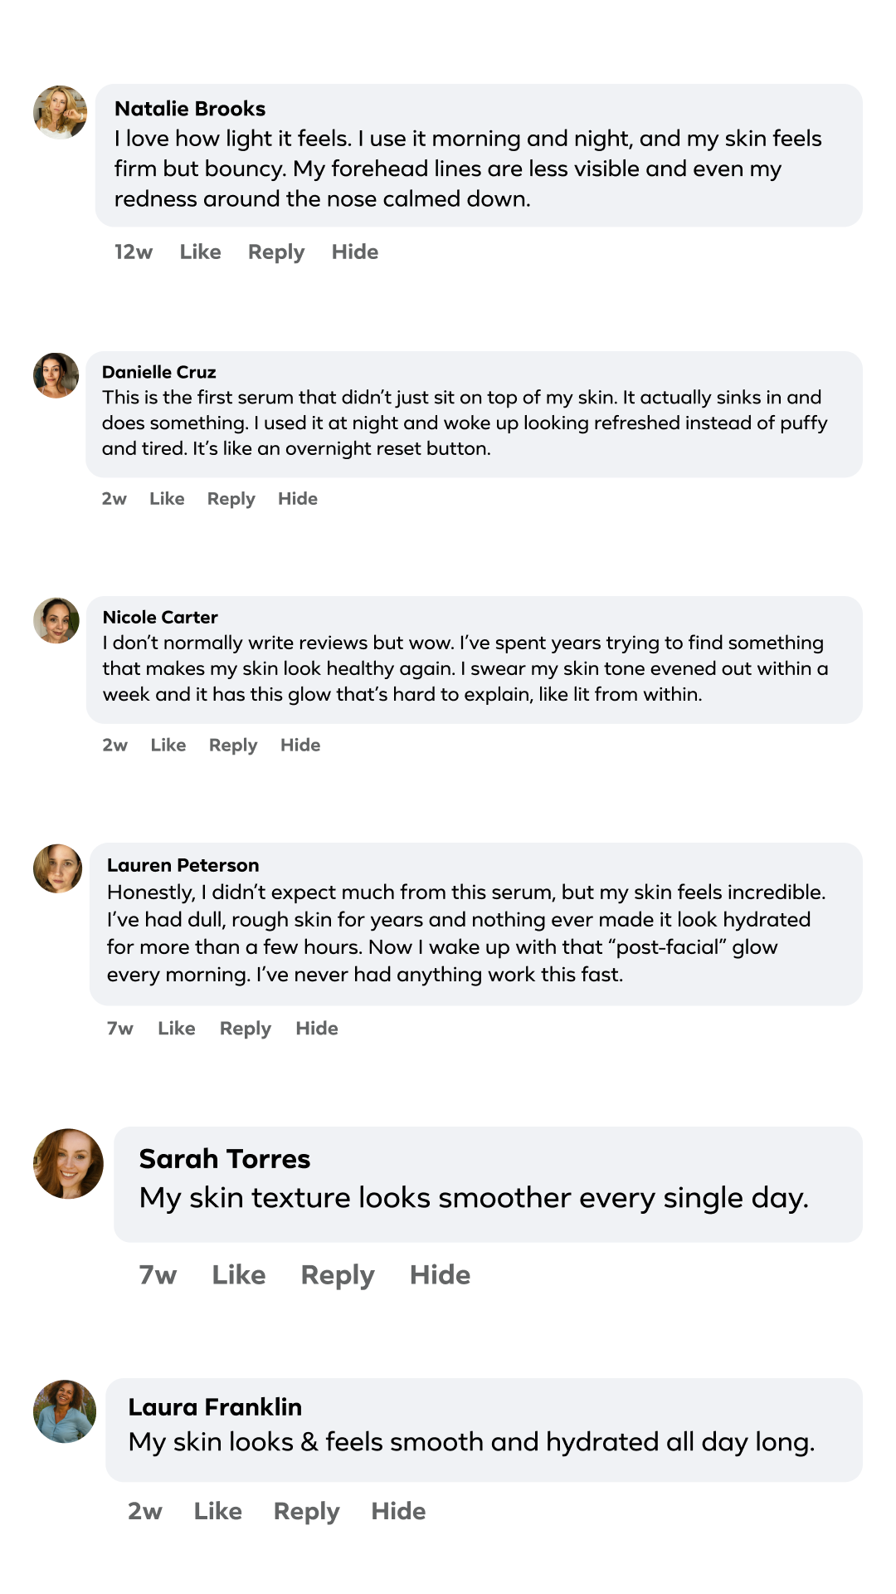Like Natalie Brooks' comment
The height and width of the screenshot is (1594, 896).
coord(200,252)
